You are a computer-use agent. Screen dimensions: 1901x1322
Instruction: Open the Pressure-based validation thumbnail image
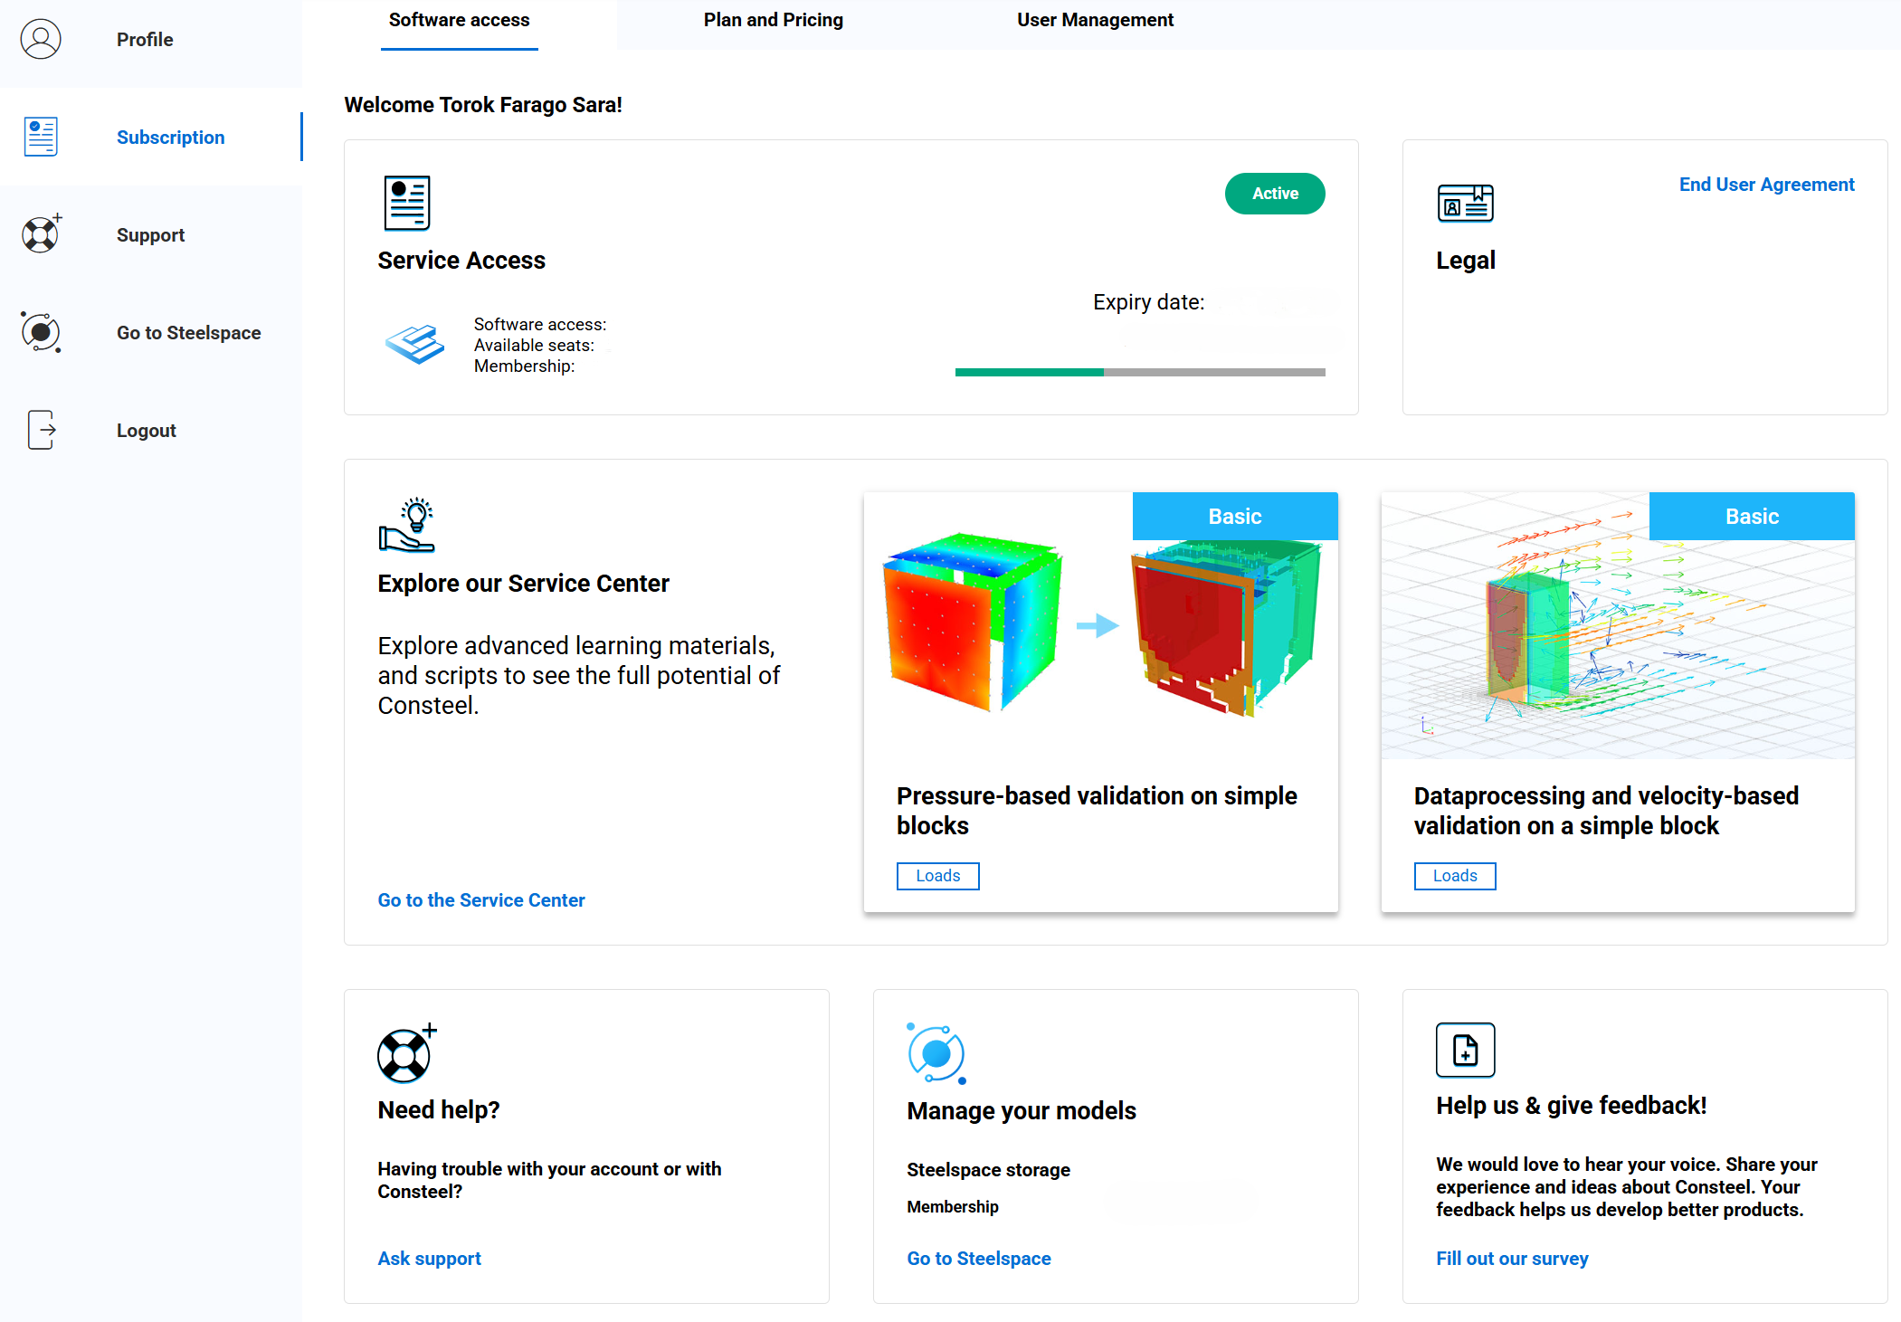coord(1101,625)
